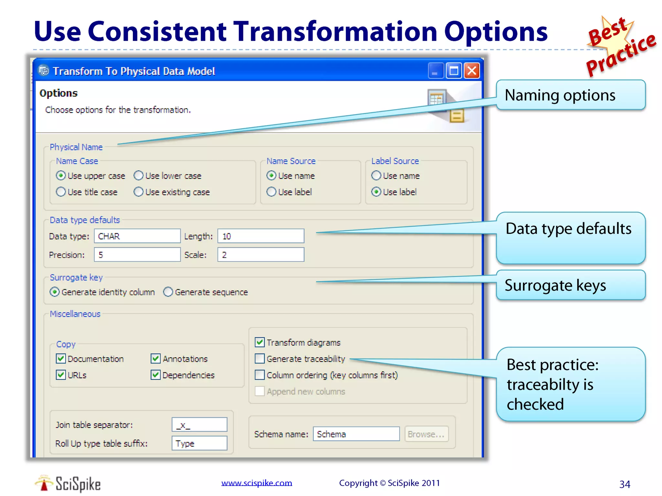Click the Naming options callout
This screenshot has width=662, height=496.
tap(571, 95)
